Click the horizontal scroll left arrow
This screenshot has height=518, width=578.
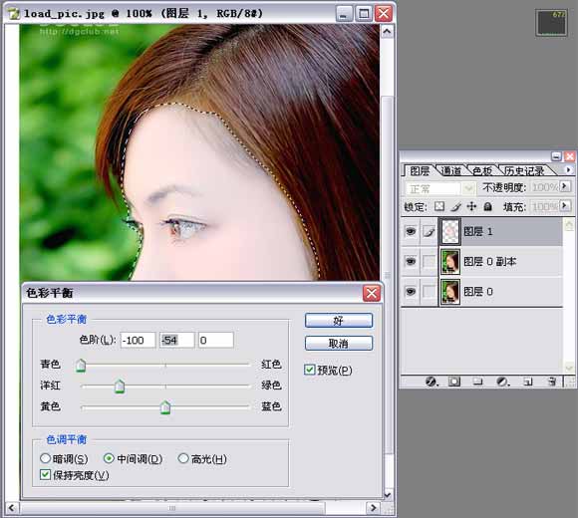[11, 508]
